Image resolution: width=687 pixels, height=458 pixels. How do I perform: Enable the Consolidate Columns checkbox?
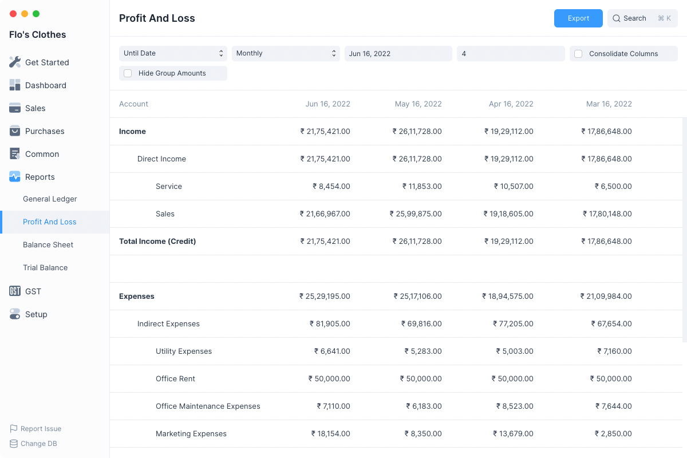click(x=578, y=54)
